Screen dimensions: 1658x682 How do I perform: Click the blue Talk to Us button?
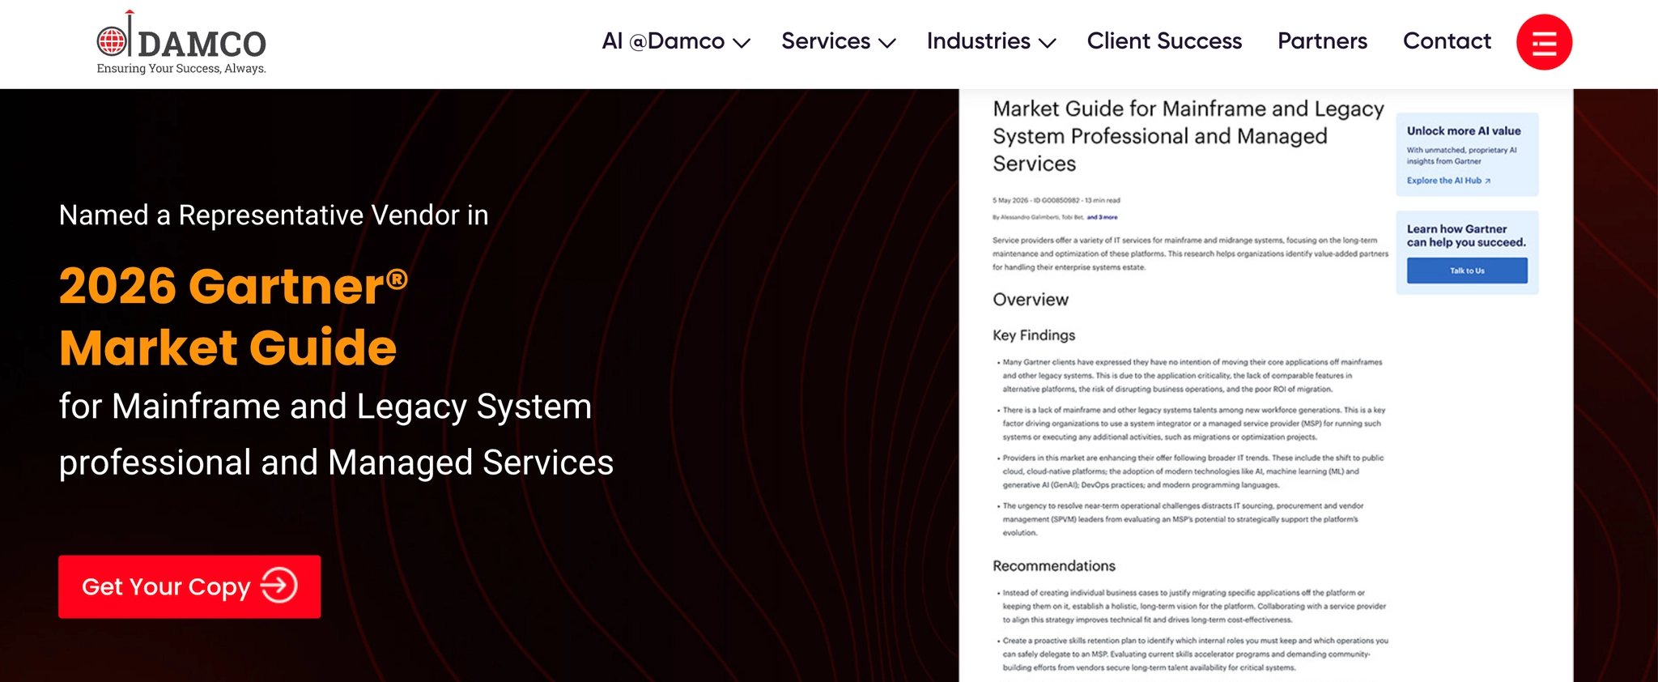1467,271
